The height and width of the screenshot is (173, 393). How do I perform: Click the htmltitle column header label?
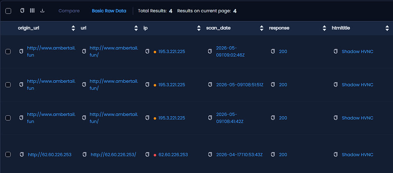point(341,28)
